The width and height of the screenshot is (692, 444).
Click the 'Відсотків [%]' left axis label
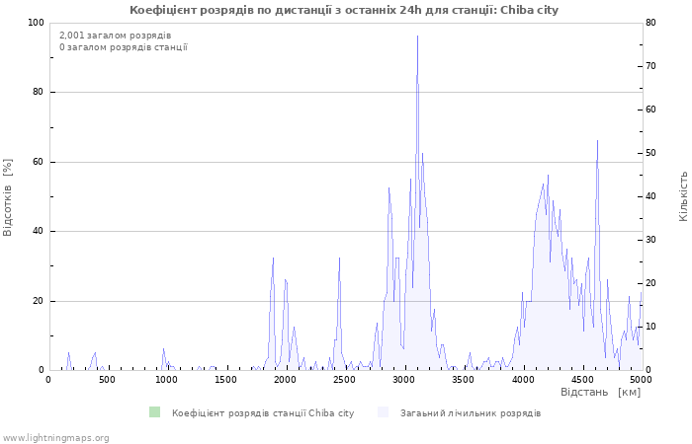coord(9,197)
